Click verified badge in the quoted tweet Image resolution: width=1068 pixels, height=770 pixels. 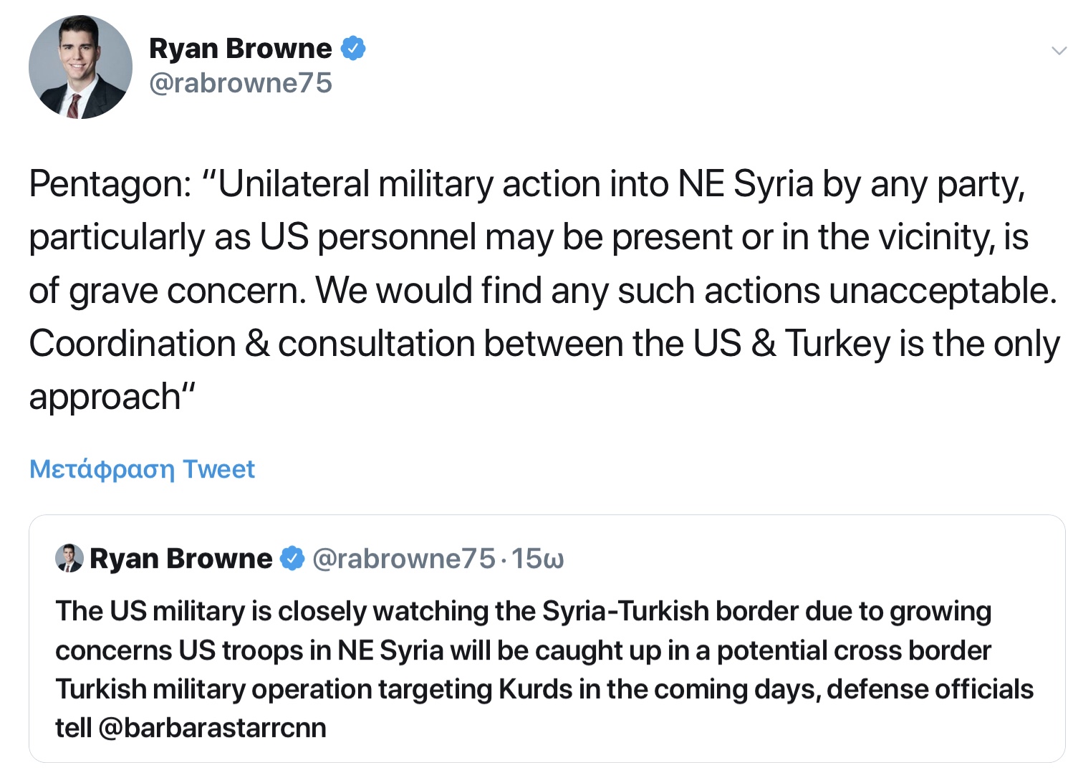click(x=292, y=558)
